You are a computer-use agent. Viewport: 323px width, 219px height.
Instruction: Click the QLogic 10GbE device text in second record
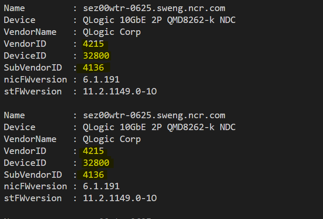pyautogui.click(x=159, y=127)
